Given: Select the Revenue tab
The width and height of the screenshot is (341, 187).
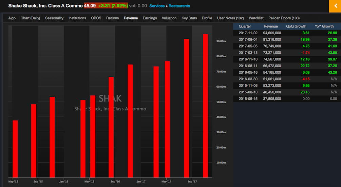Looking at the screenshot, I should (131, 18).
